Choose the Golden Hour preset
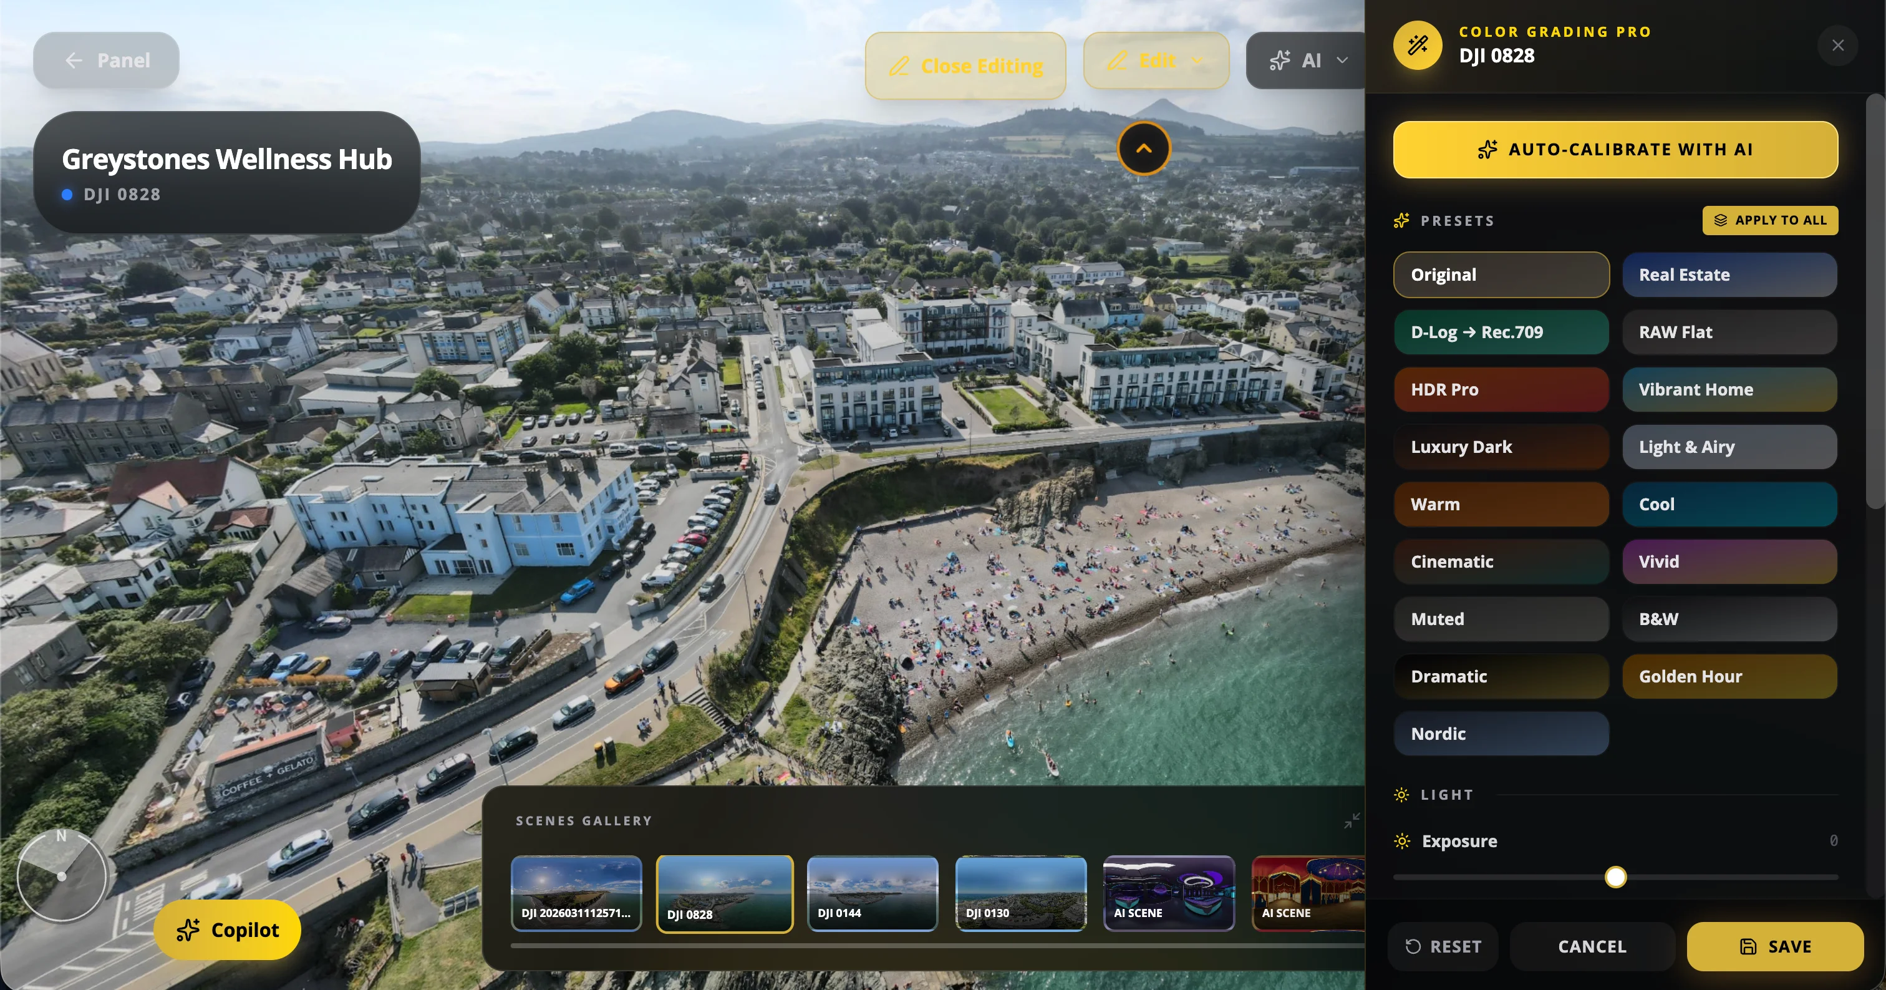The height and width of the screenshot is (990, 1886). pyautogui.click(x=1729, y=676)
